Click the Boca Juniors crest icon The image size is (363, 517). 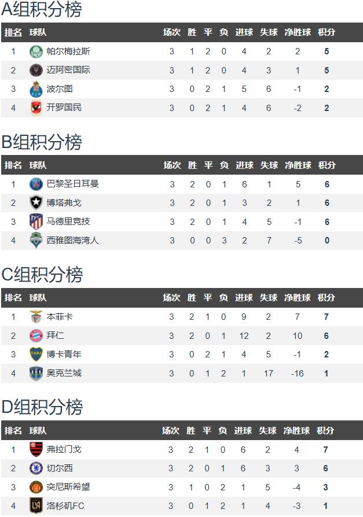pos(36,354)
